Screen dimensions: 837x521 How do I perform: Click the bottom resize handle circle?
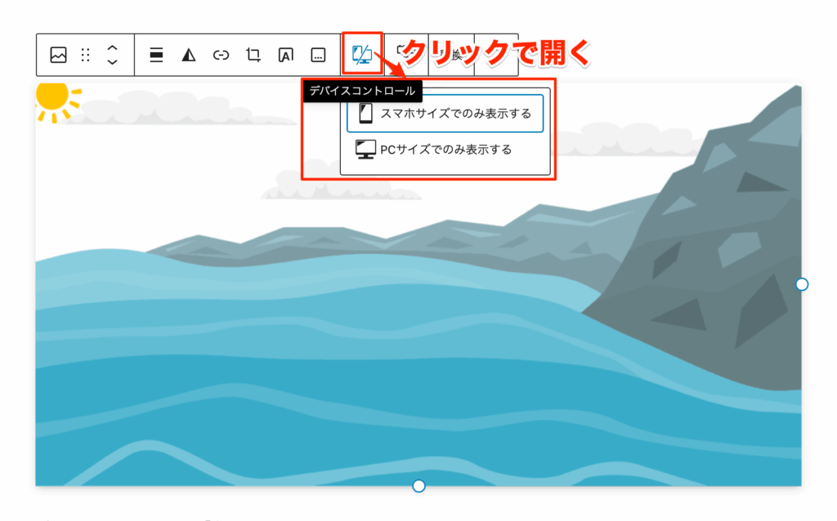pos(418,485)
